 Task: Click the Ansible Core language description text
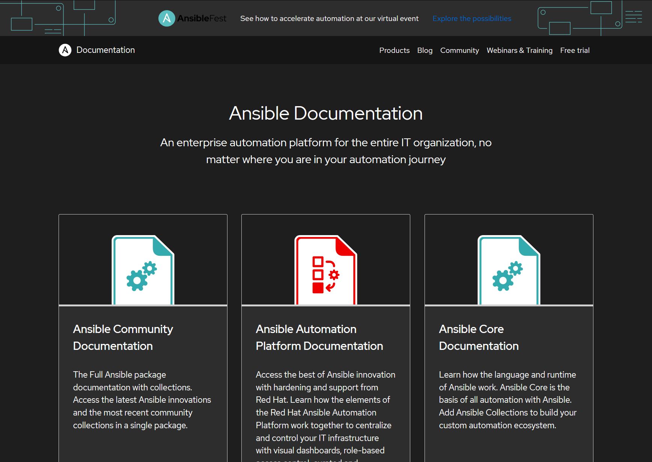(x=507, y=400)
